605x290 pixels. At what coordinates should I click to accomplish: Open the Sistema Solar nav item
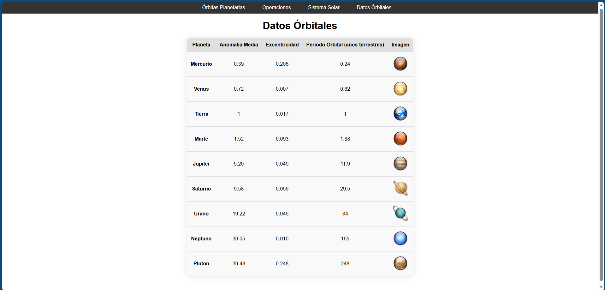pyautogui.click(x=324, y=7)
